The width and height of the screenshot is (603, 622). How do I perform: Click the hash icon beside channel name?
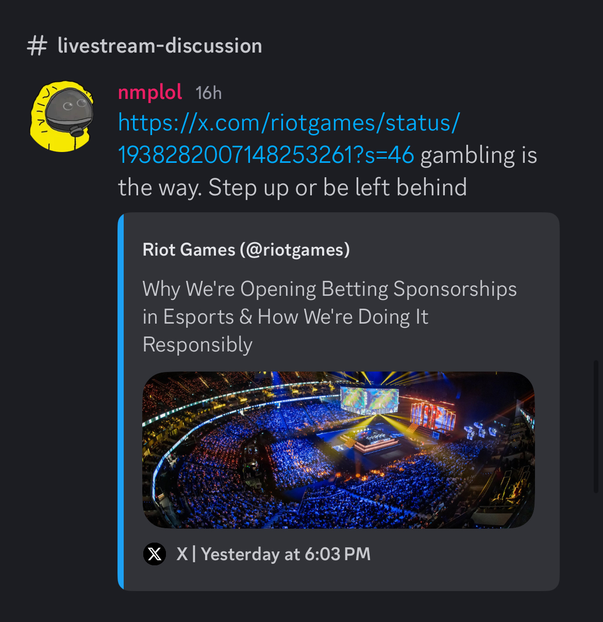click(37, 46)
